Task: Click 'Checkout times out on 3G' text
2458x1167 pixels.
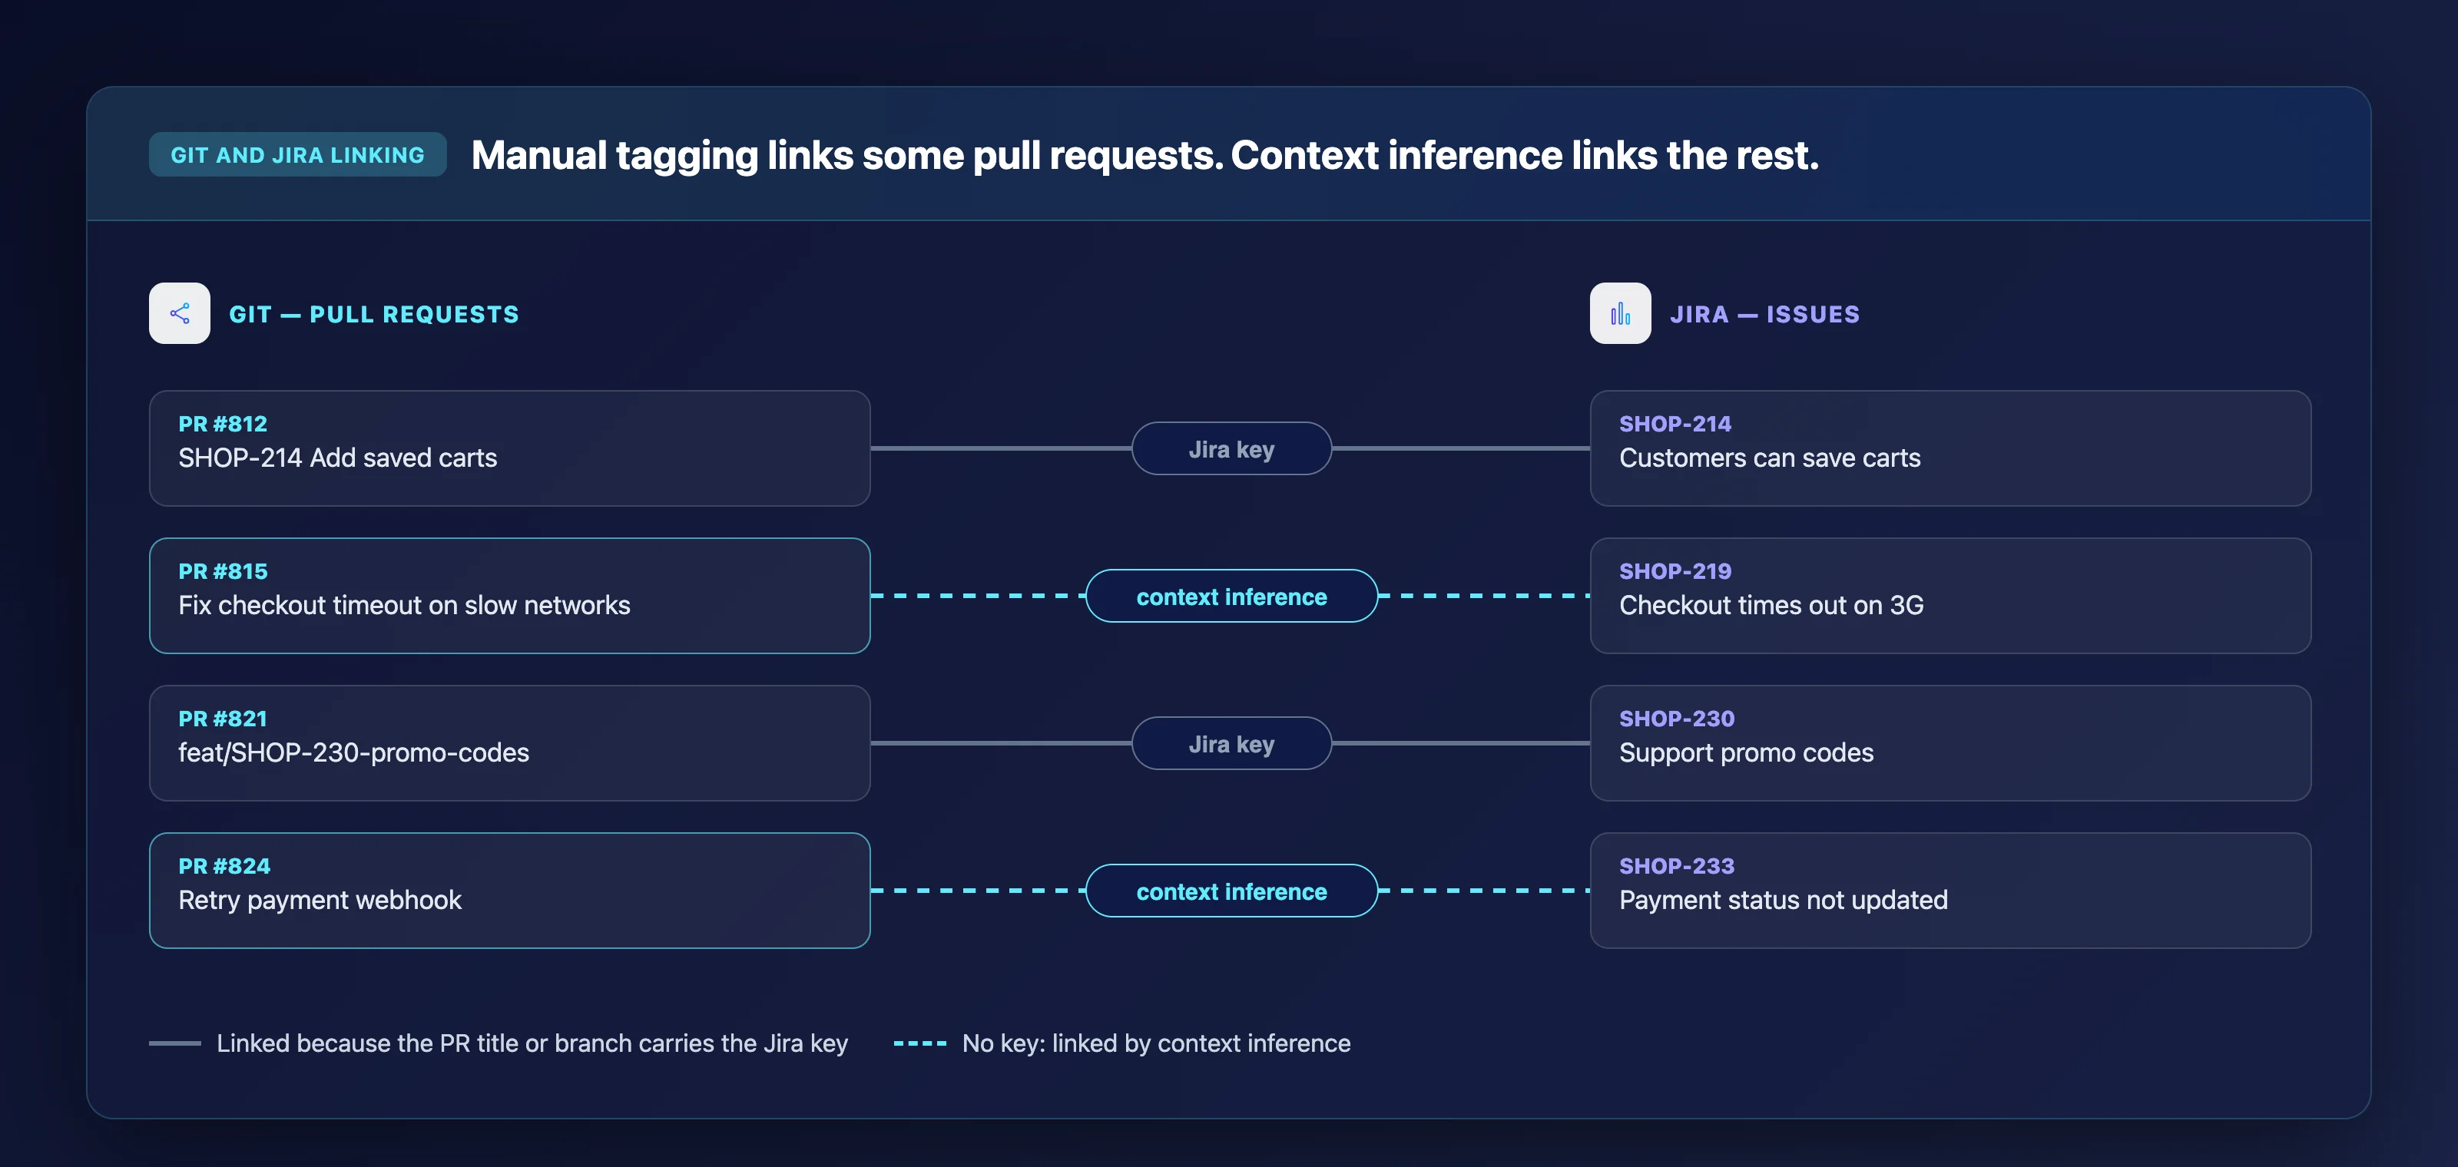Action: coord(1771,606)
